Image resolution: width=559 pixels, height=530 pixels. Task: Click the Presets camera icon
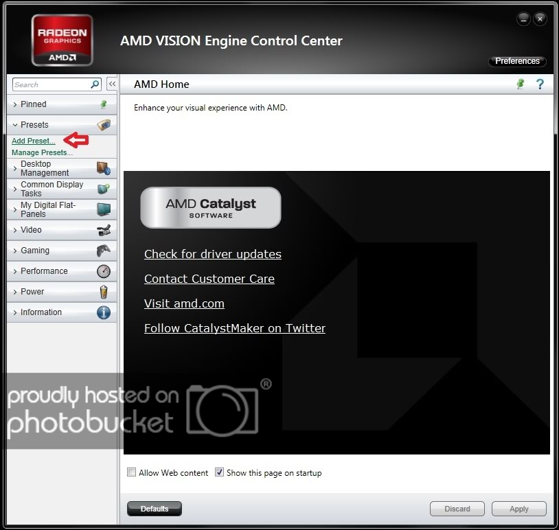tap(104, 125)
